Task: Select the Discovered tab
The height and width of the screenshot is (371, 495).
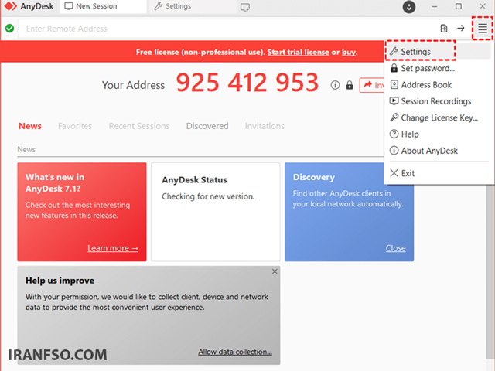Action: point(207,126)
